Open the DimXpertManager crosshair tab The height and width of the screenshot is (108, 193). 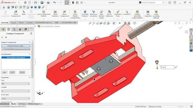[20, 29]
